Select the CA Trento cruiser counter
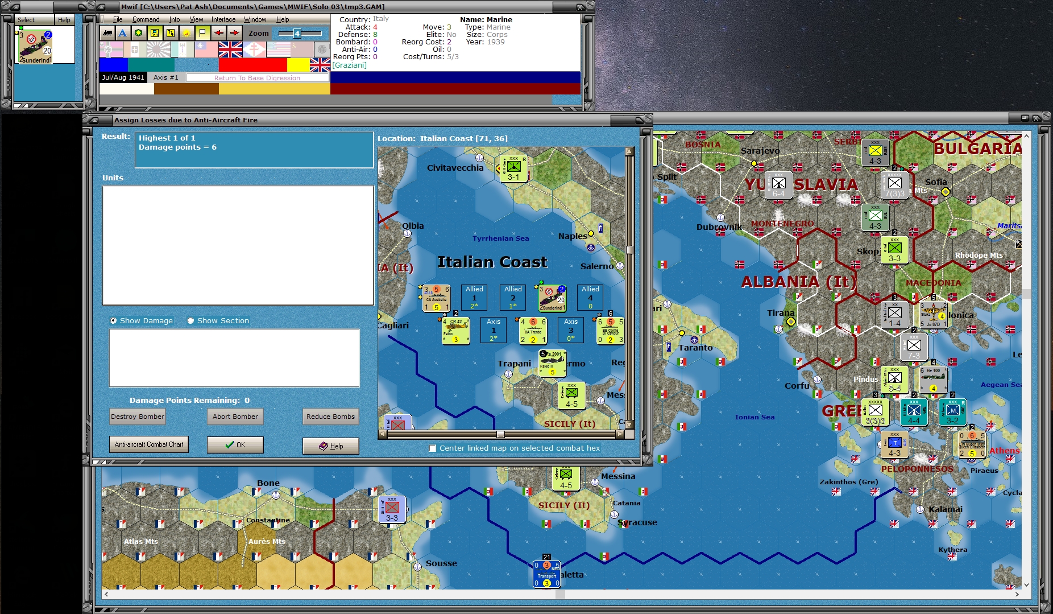This screenshot has width=1053, height=614. [533, 331]
